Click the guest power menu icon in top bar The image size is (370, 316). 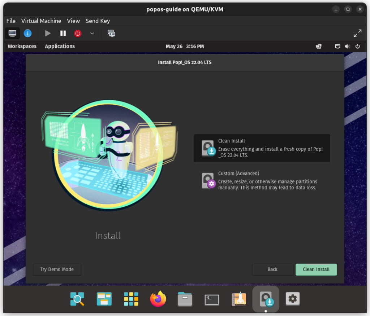[x=357, y=47]
